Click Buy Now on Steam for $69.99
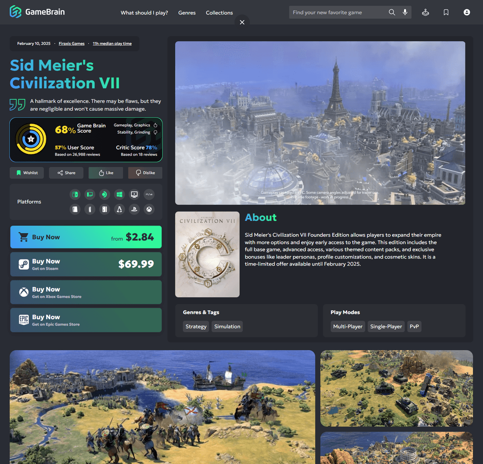Image resolution: width=483 pixels, height=464 pixels. tap(86, 264)
